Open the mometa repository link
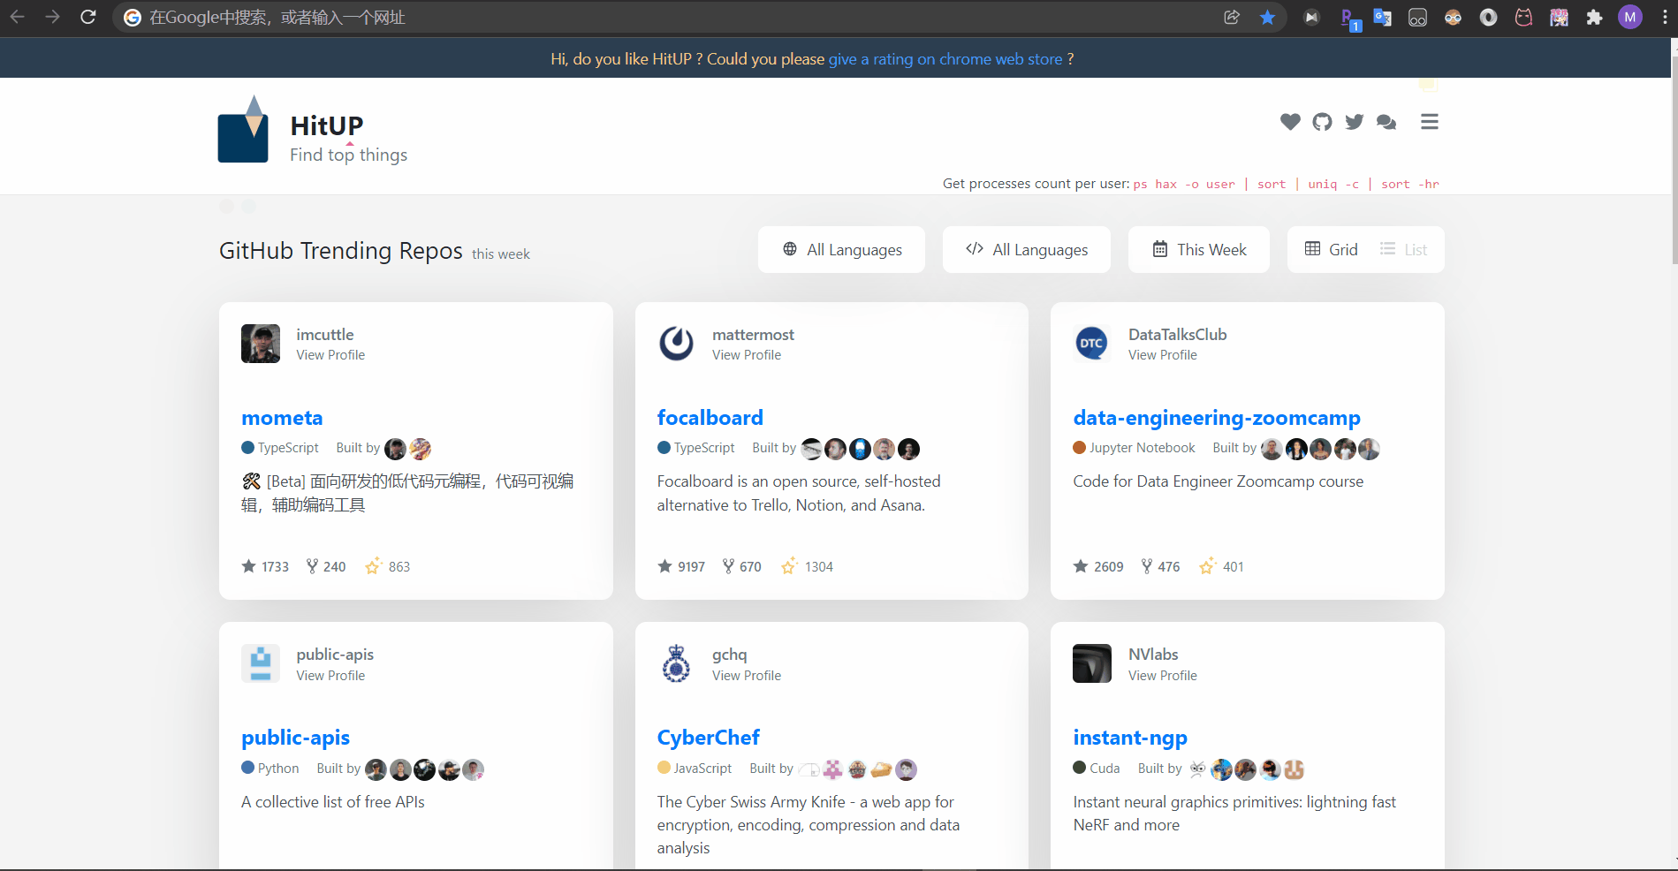This screenshot has height=871, width=1678. click(x=282, y=418)
